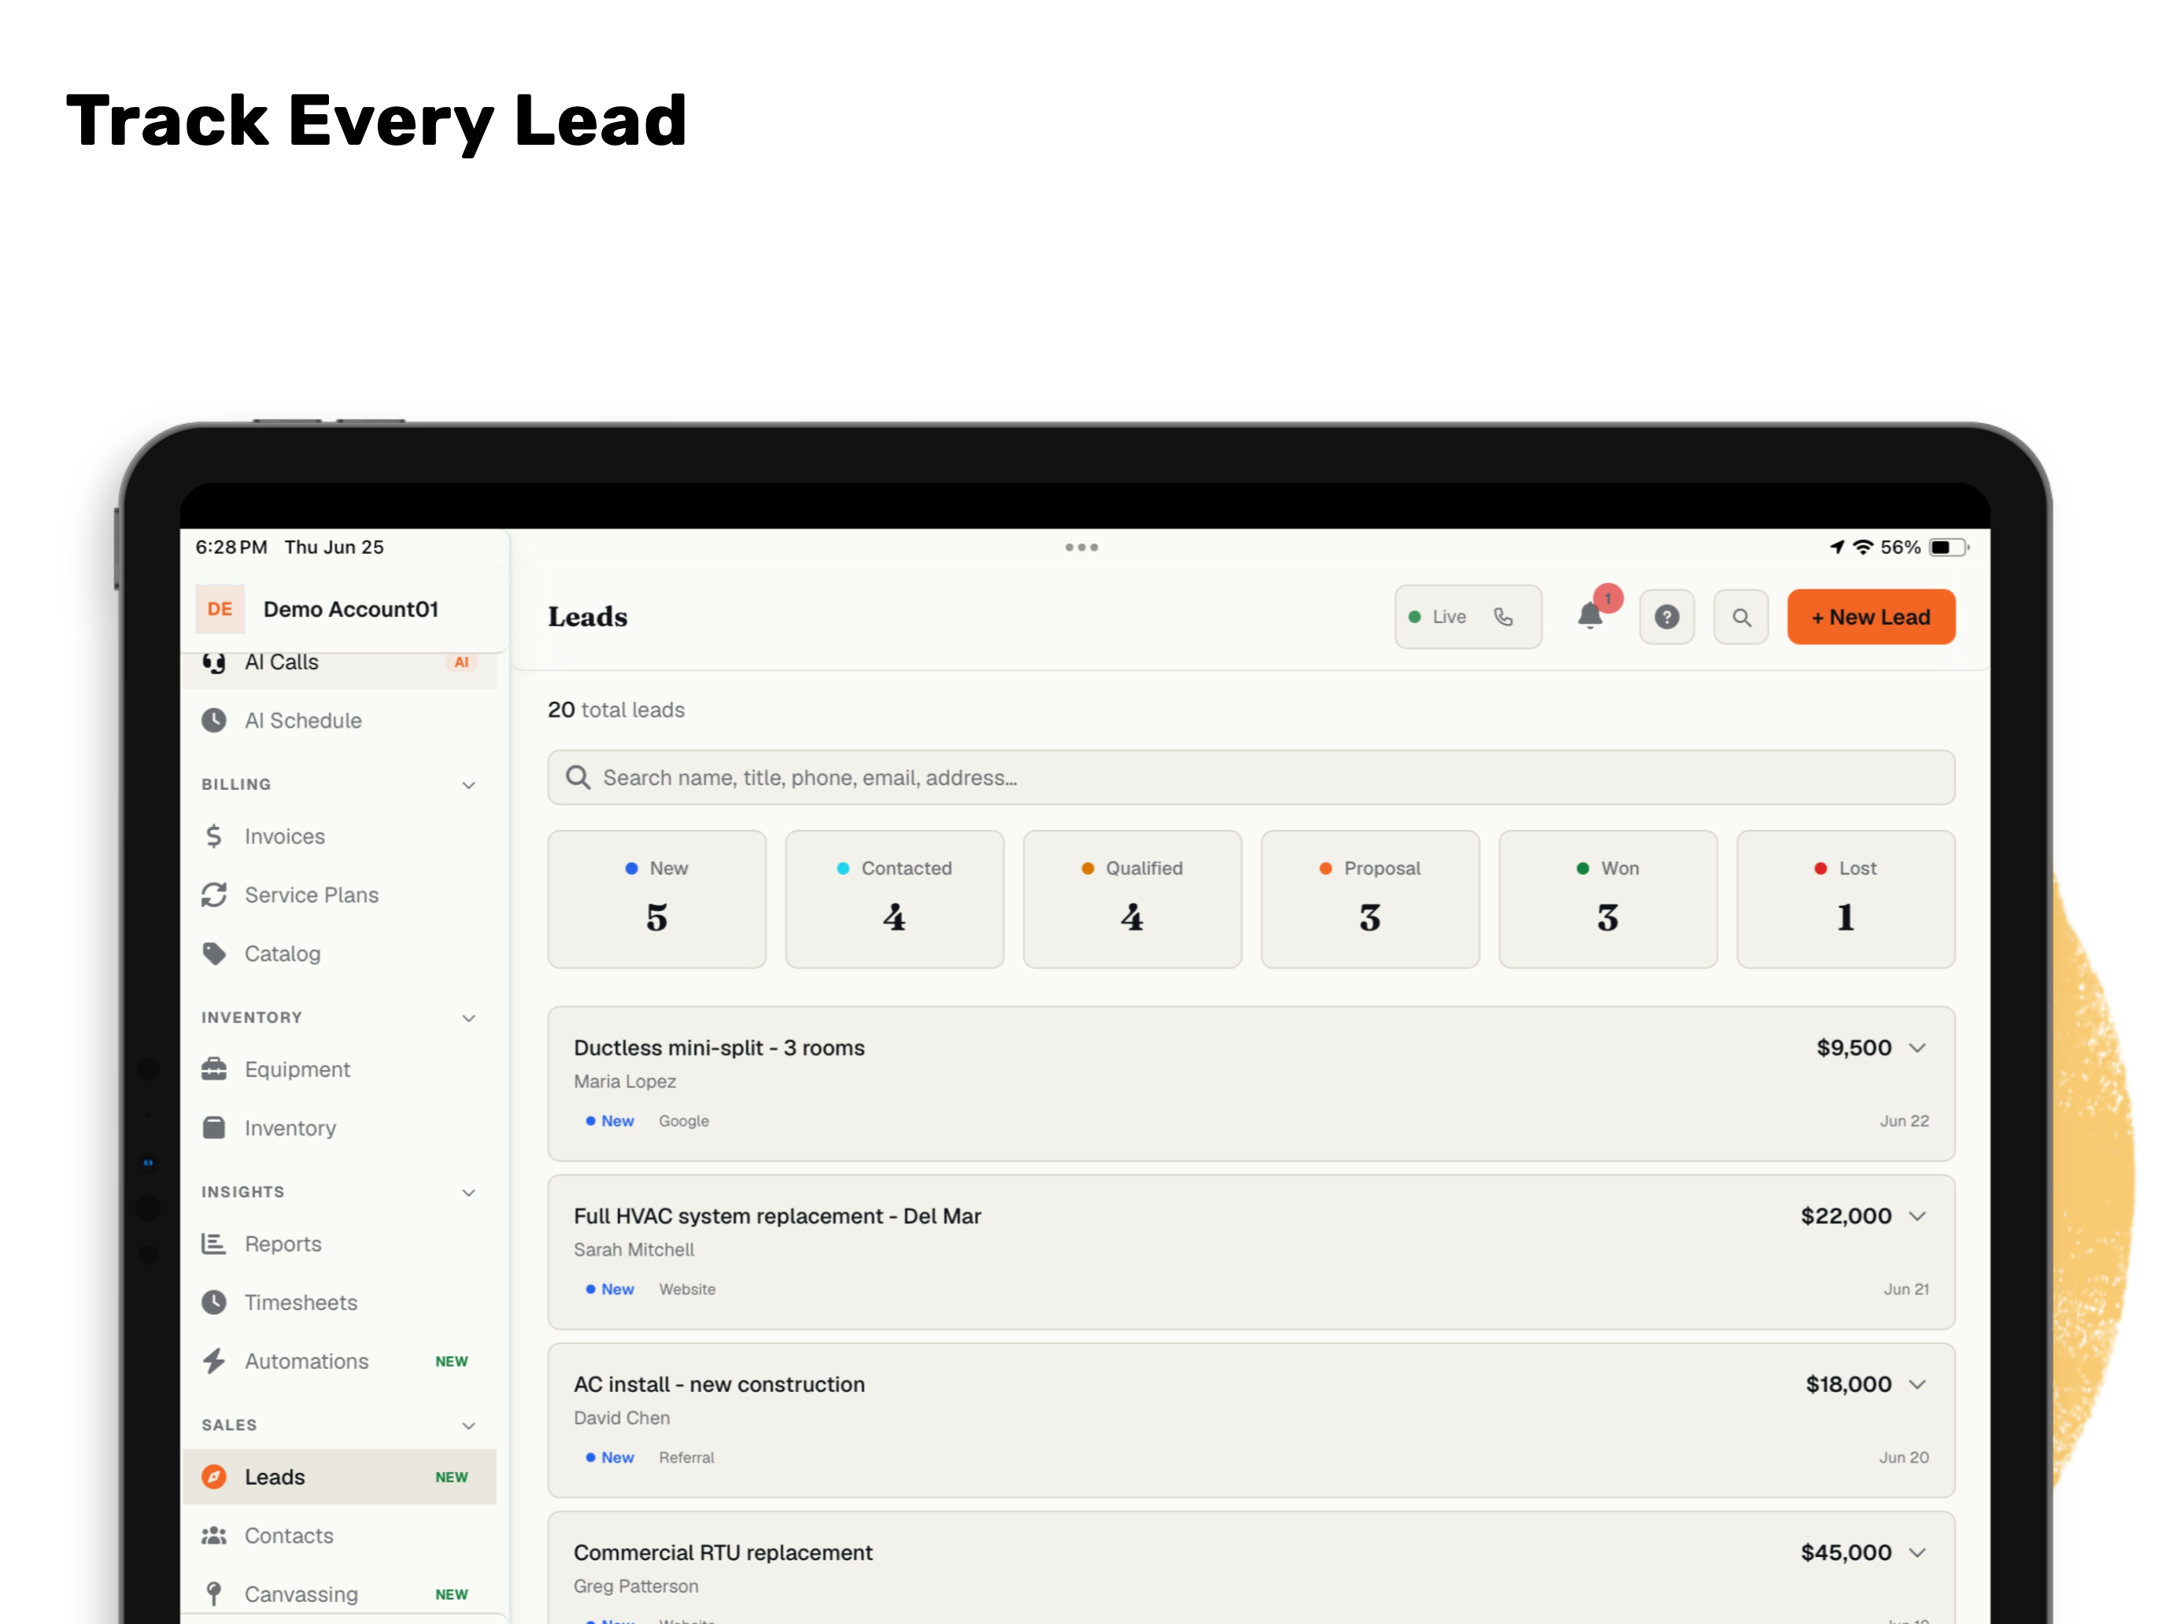Navigate to Contacts
2166x1624 pixels.
[x=338, y=1535]
